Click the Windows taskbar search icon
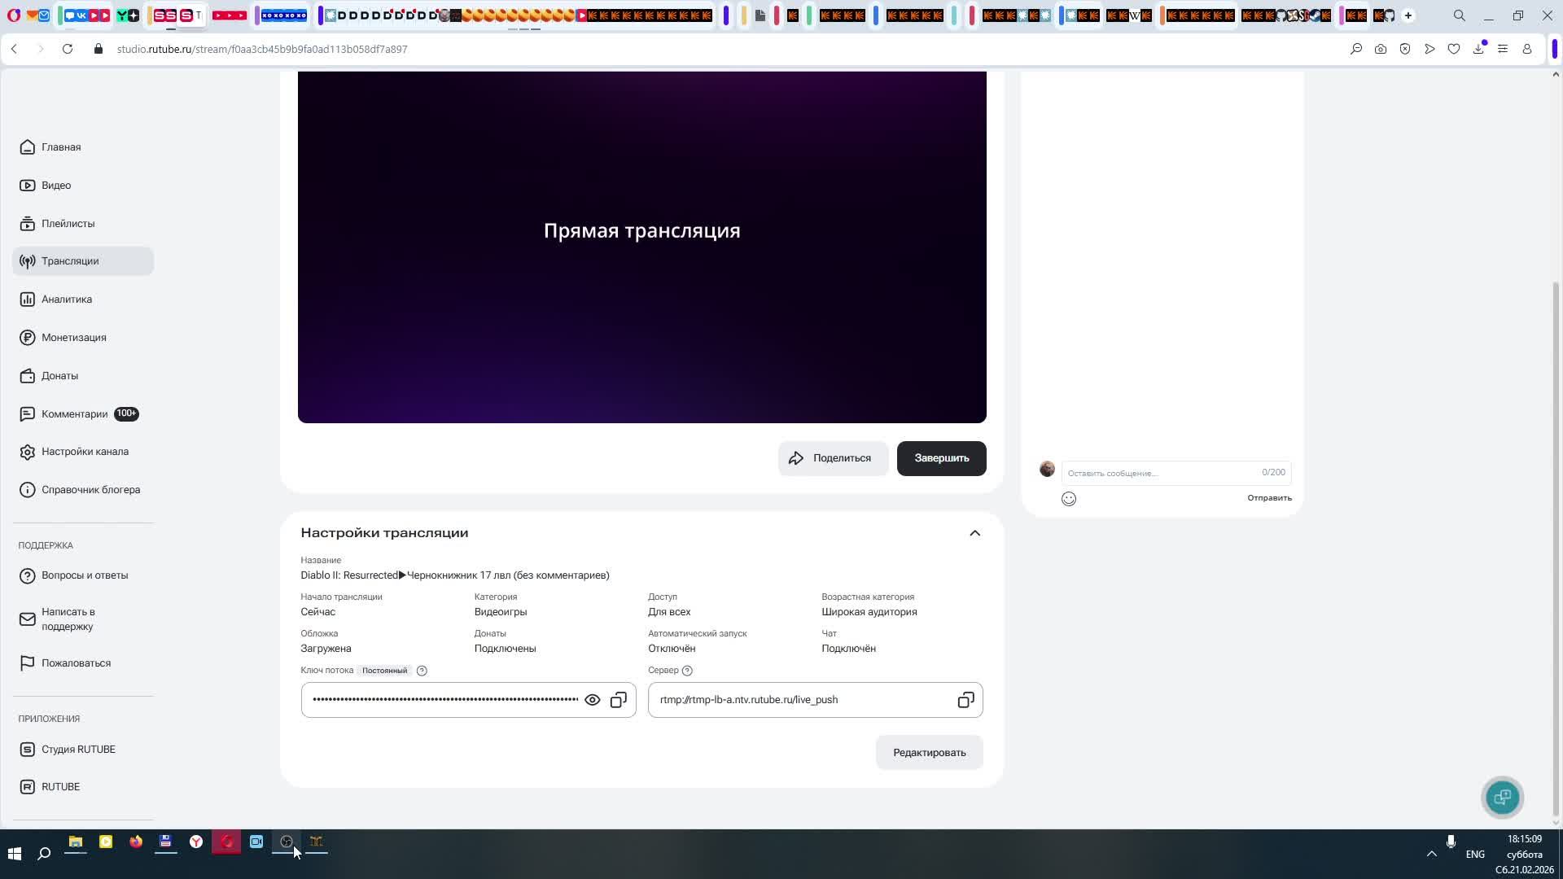 pyautogui.click(x=44, y=853)
